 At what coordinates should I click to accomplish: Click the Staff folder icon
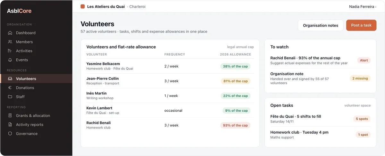10,97
